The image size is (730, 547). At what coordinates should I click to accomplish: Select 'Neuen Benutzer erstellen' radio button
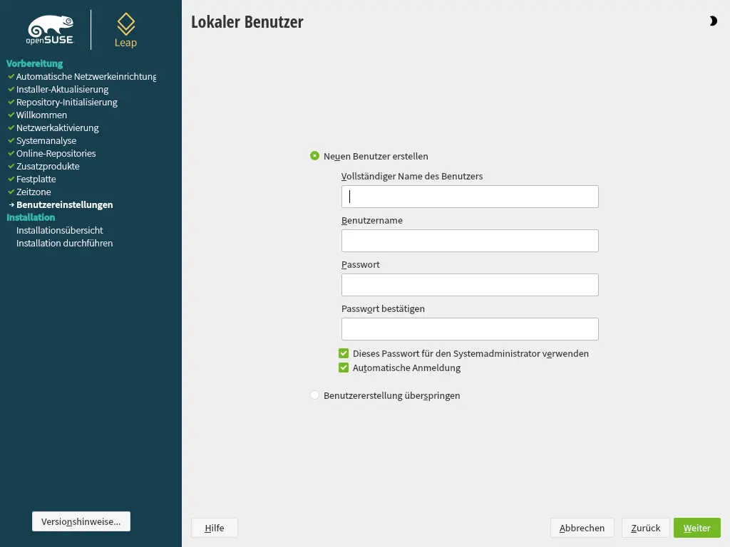point(315,156)
